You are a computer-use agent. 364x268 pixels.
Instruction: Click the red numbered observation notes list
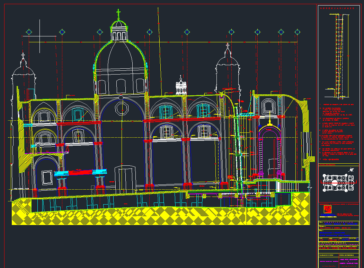tap(337, 132)
